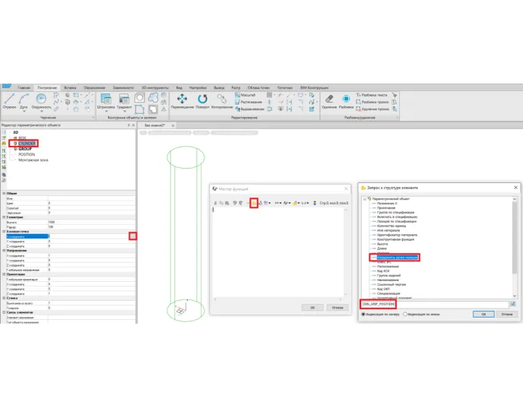Select BOX in the object tree
The height and width of the screenshot is (408, 523).
pyautogui.click(x=22, y=138)
